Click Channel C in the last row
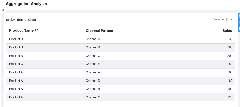Image resolution: width=240 pixels, height=107 pixels. pos(93,97)
